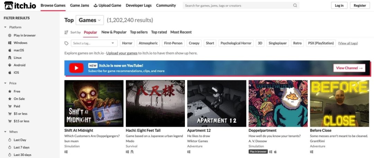
Task: Click the search magnifier icon
Action: tap(295, 6)
